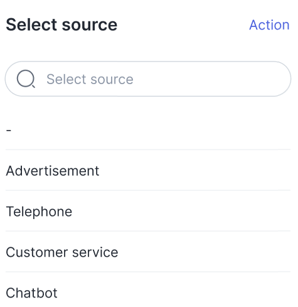
Task: Choose the Customer service option
Action: pos(148,252)
